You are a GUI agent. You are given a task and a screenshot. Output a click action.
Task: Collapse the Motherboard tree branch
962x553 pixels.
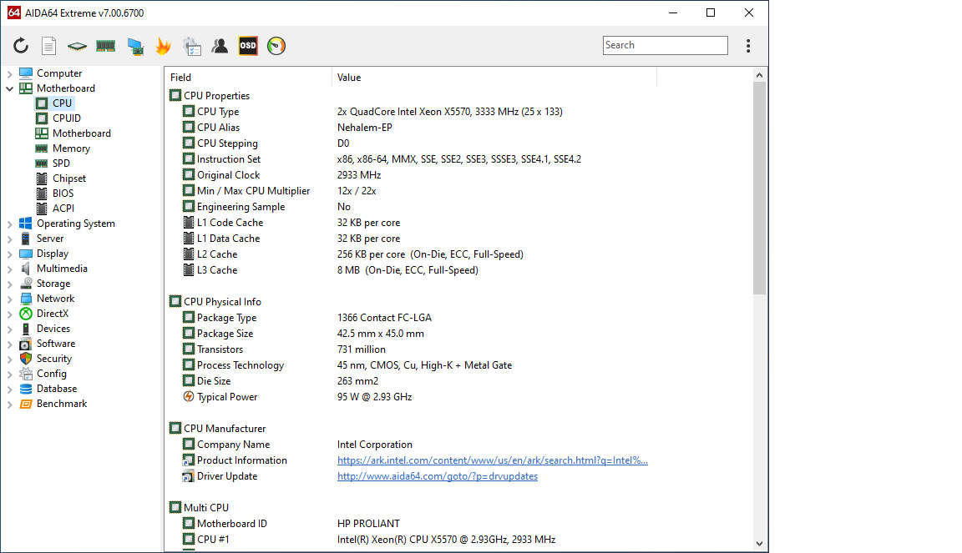click(10, 88)
